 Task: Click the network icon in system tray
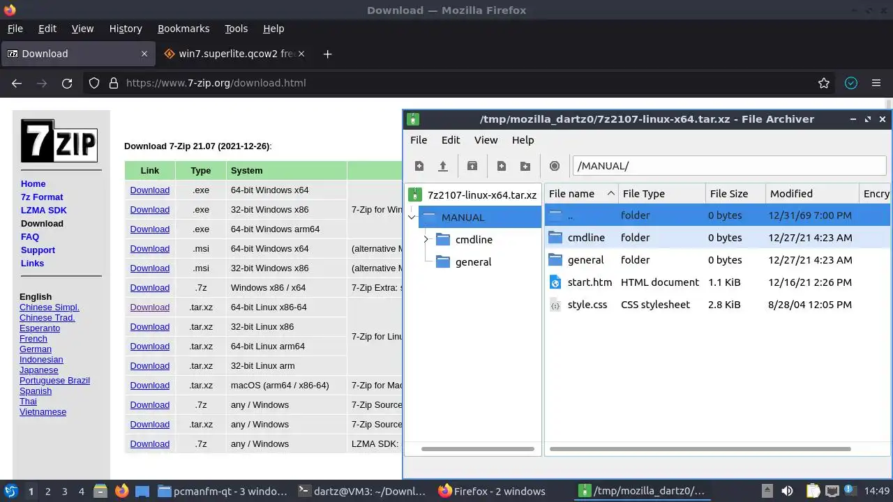click(832, 491)
